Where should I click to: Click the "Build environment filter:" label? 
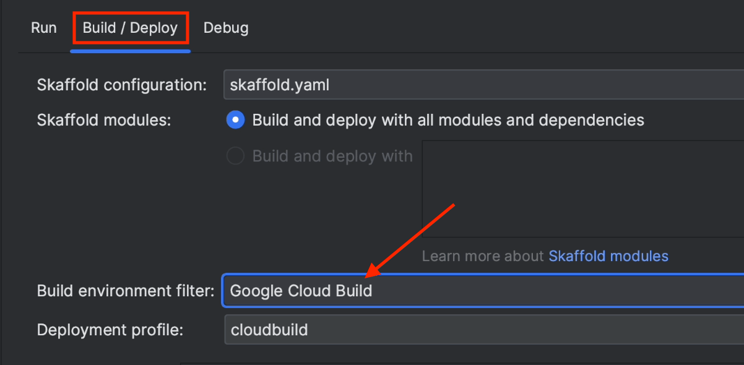[x=126, y=290]
